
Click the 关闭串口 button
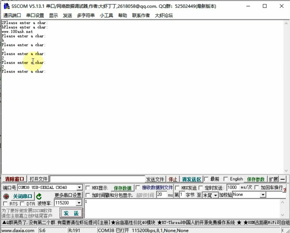click(23, 196)
